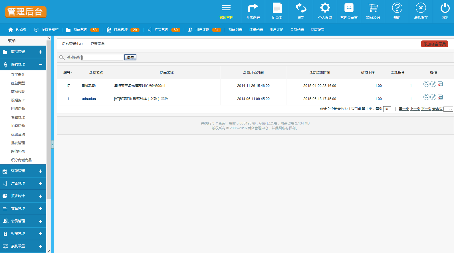454x253 pixels.
Task: Open 精品源码 shopping cart icon
Action: (x=373, y=8)
